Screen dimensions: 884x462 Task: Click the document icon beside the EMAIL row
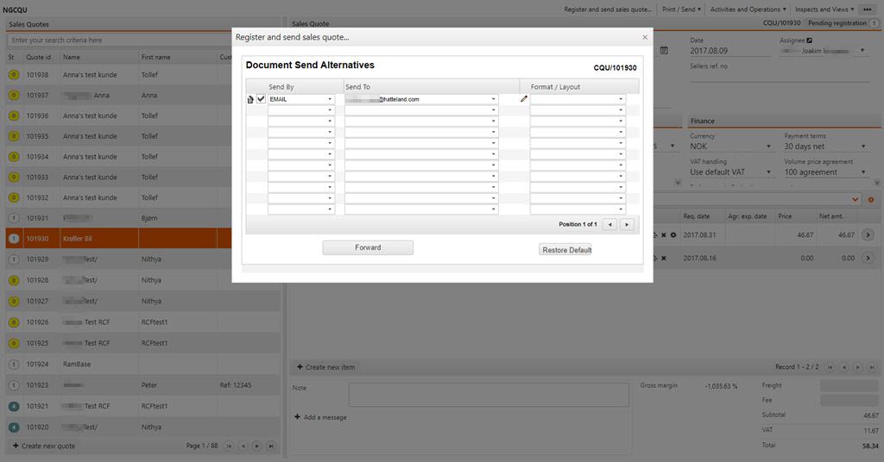click(250, 99)
